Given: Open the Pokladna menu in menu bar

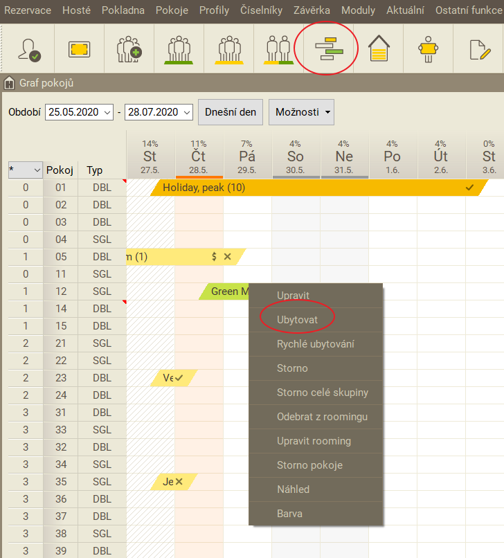Looking at the screenshot, I should pyautogui.click(x=123, y=10).
